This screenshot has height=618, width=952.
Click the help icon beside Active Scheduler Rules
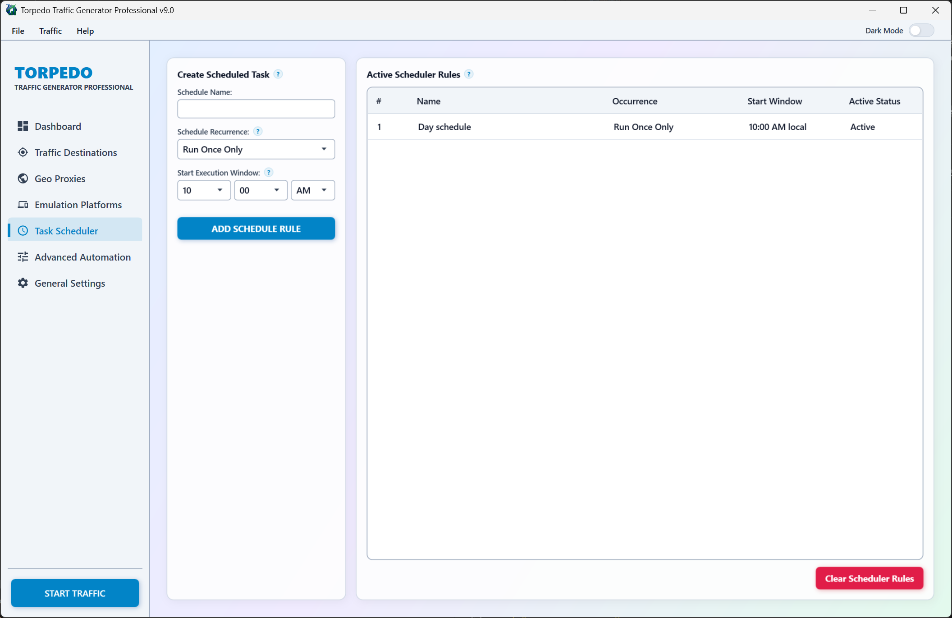click(469, 74)
